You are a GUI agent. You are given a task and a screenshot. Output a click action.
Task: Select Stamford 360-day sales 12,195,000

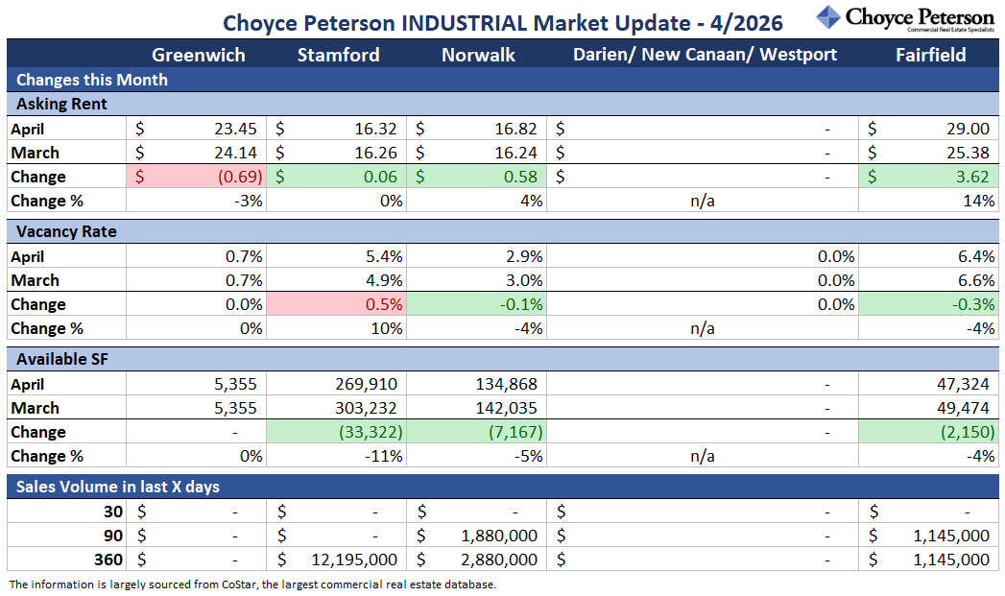337,560
